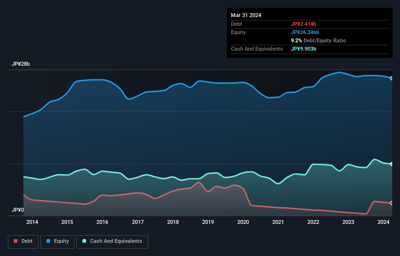Click the Equity row label in tooltip
This screenshot has height=256, width=400.
[x=238, y=32]
